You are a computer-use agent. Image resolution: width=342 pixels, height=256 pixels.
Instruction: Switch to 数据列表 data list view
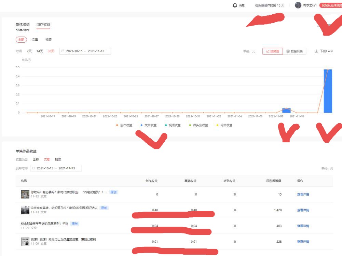point(295,51)
